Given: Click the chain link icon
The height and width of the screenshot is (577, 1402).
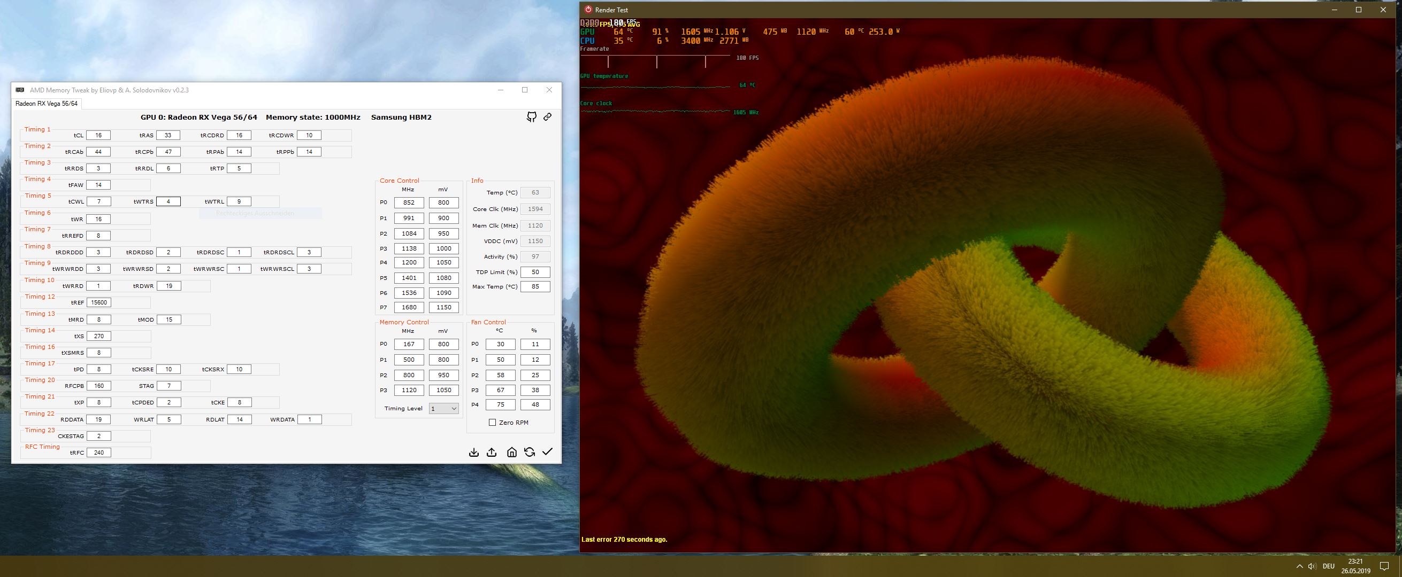Looking at the screenshot, I should pos(548,117).
